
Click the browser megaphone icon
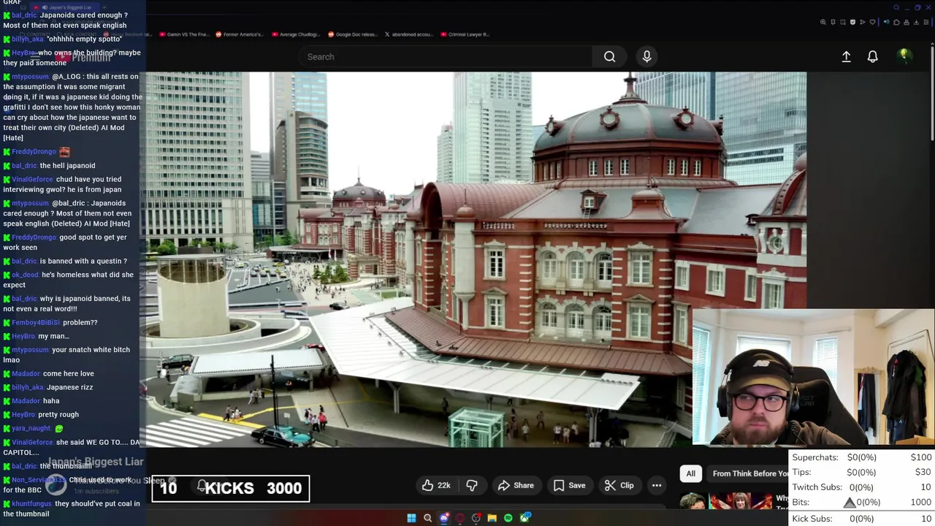[x=886, y=22]
